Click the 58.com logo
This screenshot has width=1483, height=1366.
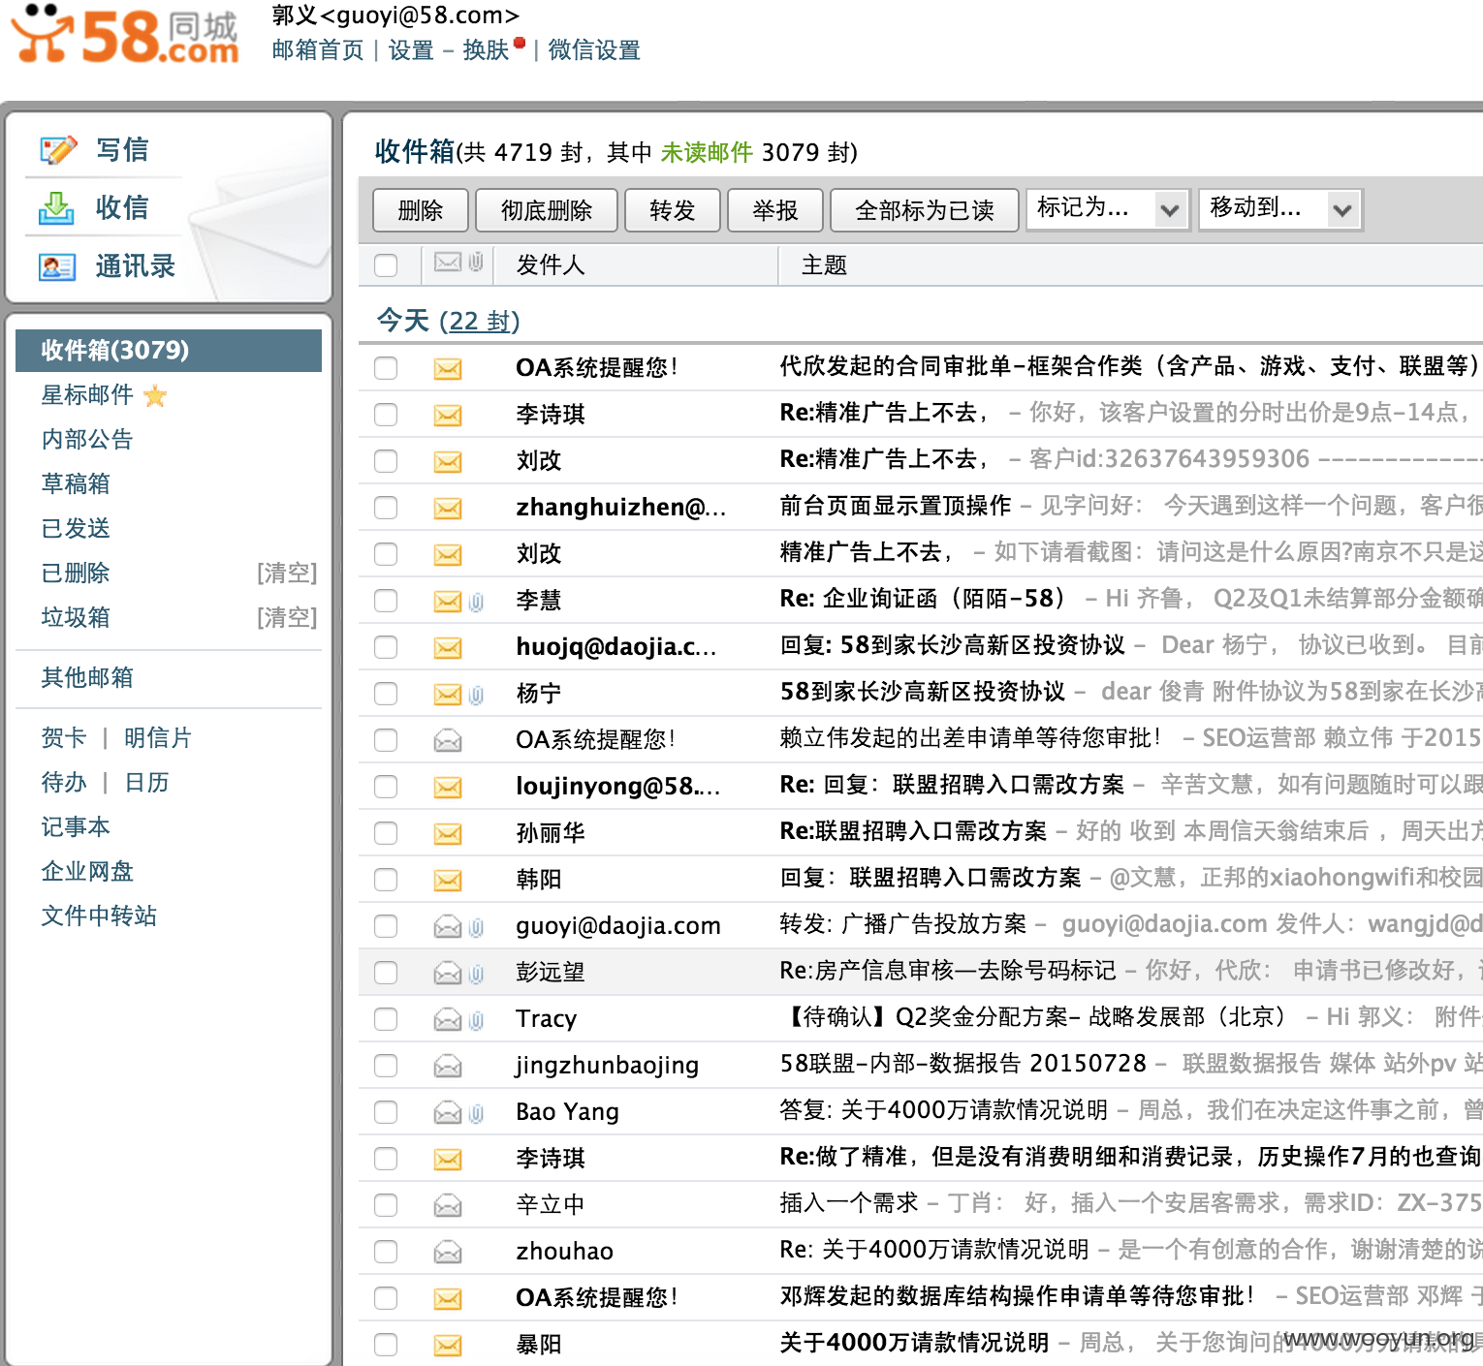point(124,35)
